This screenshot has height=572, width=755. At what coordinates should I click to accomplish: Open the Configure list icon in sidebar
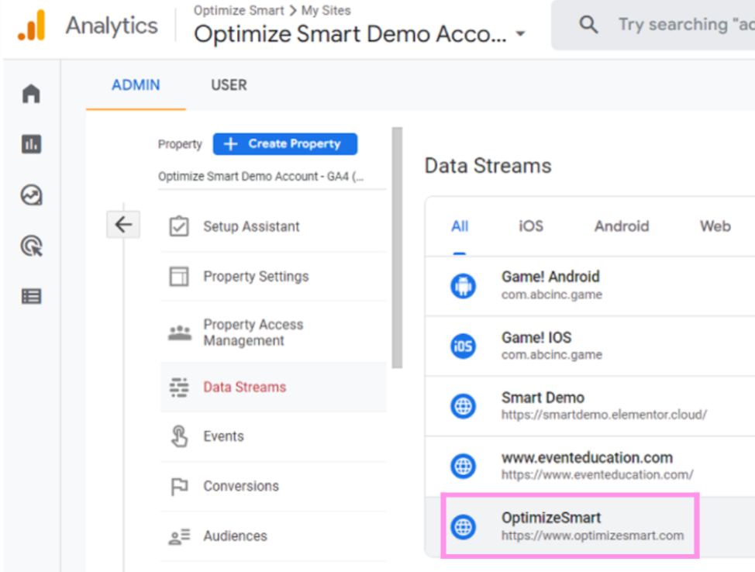[x=31, y=297]
